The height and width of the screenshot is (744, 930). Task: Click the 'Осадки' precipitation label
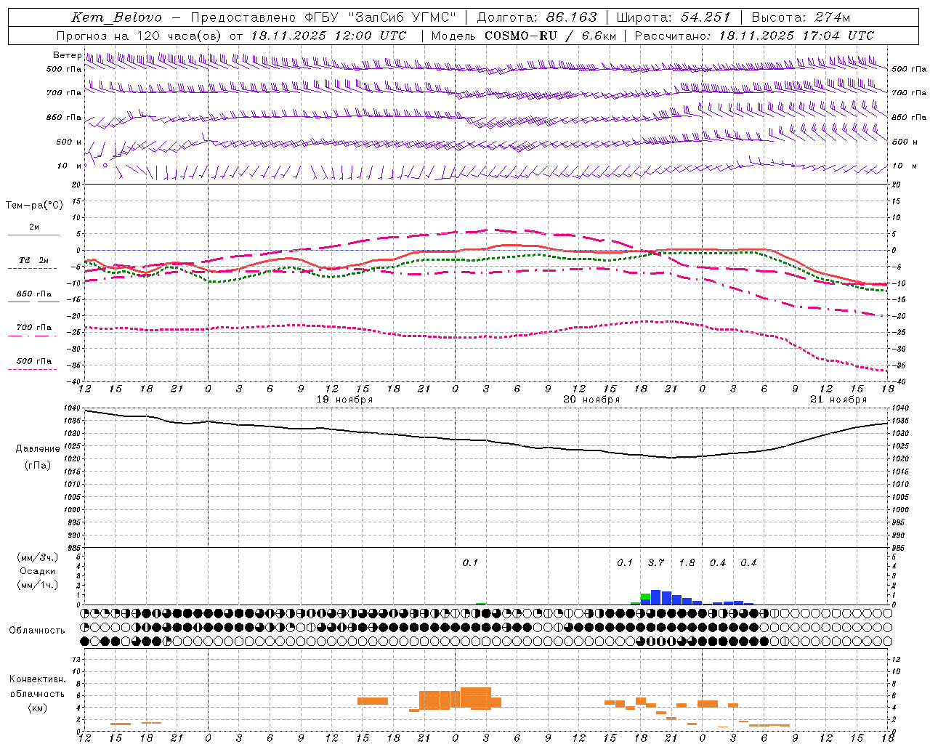click(x=38, y=572)
